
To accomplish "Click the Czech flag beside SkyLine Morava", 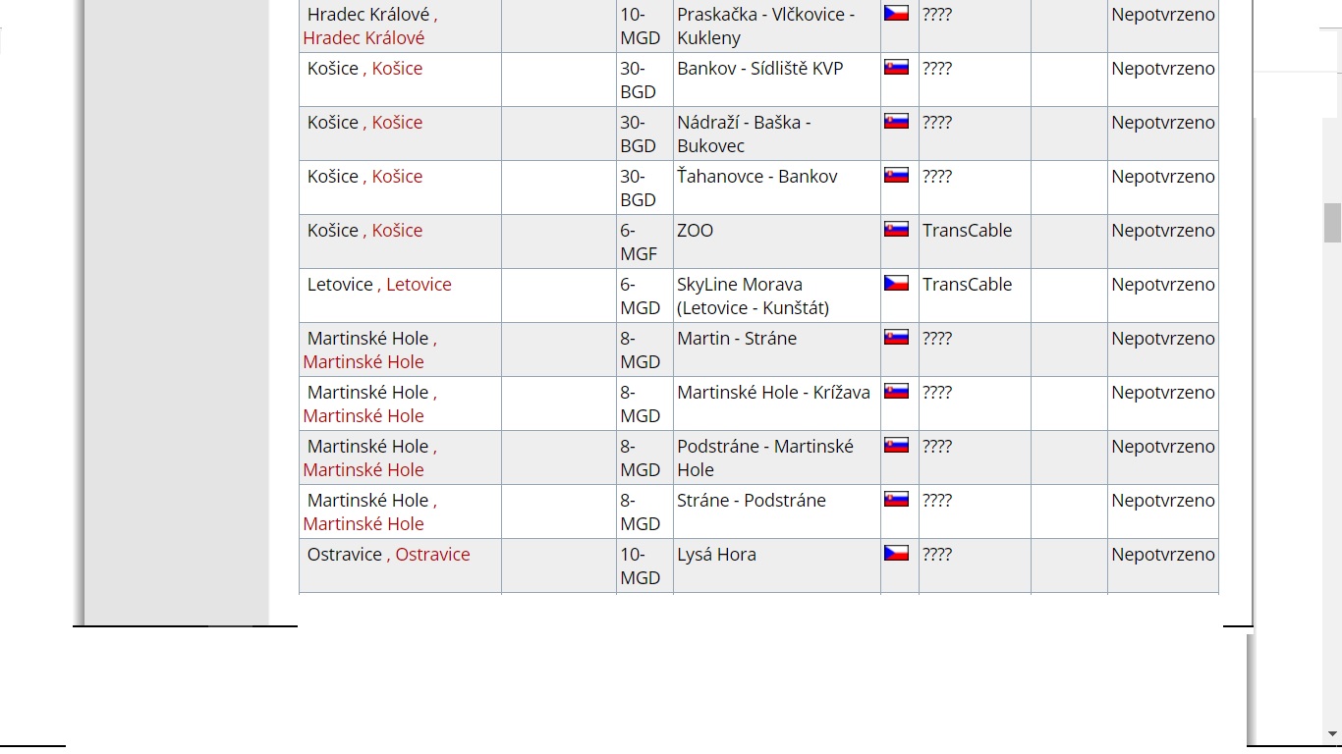I will click(896, 284).
